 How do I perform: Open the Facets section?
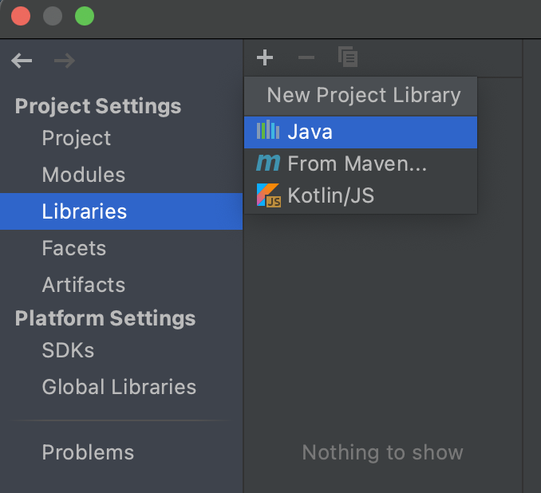(74, 248)
